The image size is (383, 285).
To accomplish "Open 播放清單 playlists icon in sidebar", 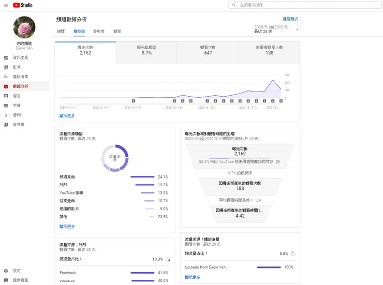I will (x=6, y=77).
